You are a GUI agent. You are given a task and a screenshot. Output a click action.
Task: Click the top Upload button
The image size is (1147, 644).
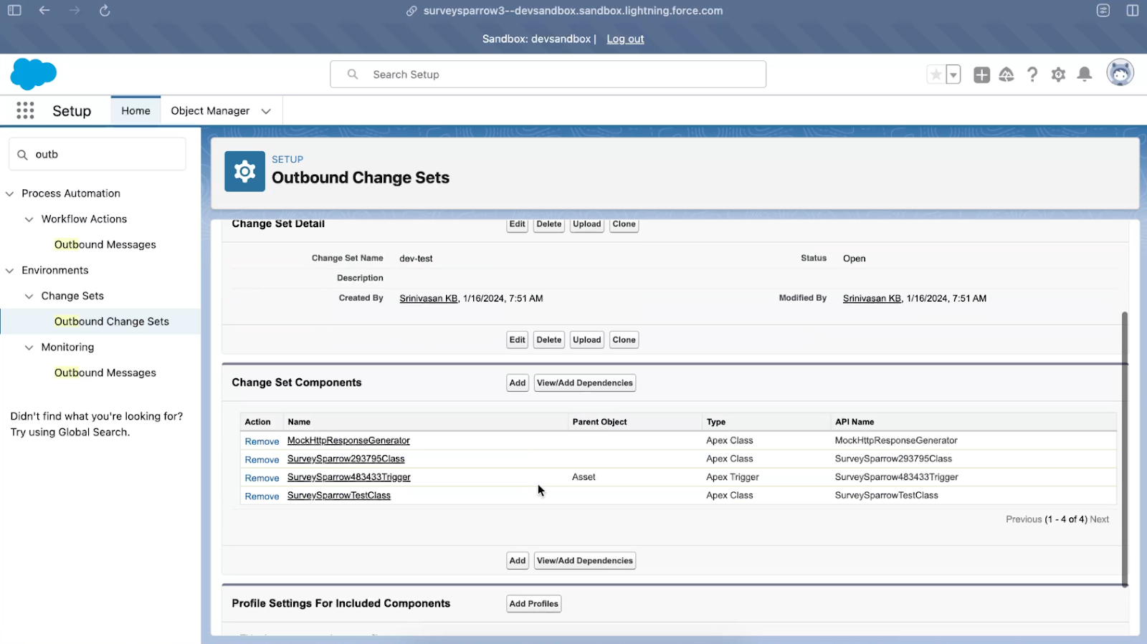tap(586, 224)
